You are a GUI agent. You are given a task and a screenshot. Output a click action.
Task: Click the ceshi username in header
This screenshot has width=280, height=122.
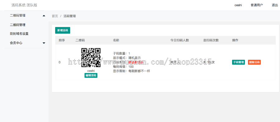[238, 5]
